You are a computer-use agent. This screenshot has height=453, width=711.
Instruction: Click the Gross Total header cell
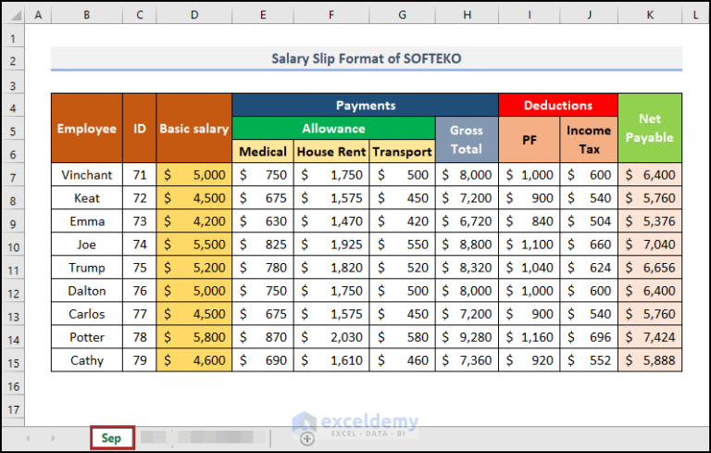[467, 140]
